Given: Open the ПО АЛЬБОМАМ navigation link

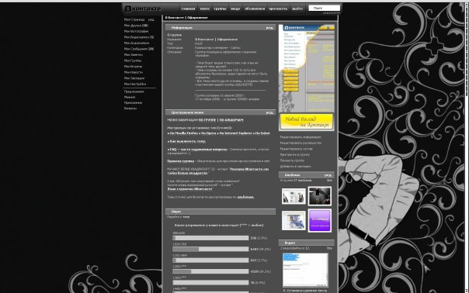Looking at the screenshot, I should (231, 120).
